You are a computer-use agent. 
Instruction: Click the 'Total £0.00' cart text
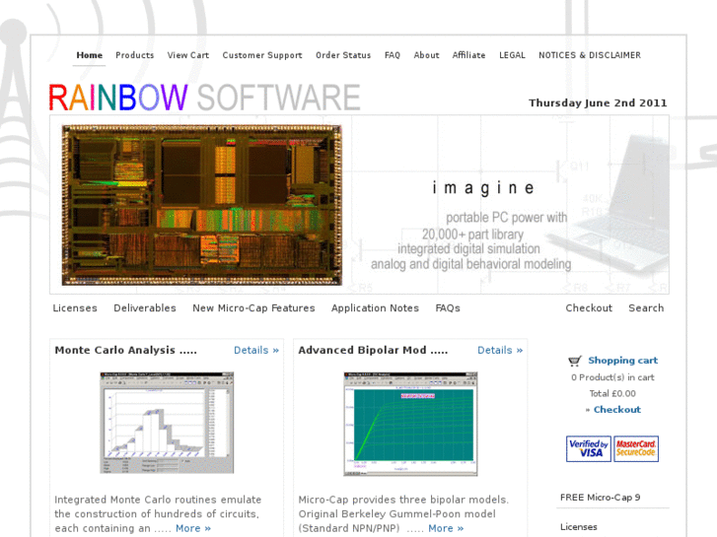click(612, 393)
